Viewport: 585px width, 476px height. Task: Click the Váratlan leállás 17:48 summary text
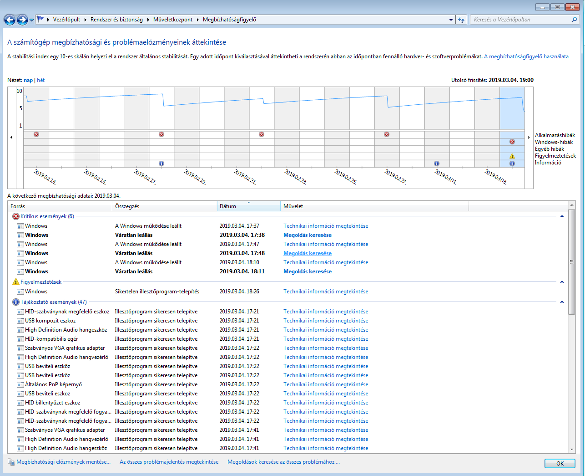tap(134, 253)
